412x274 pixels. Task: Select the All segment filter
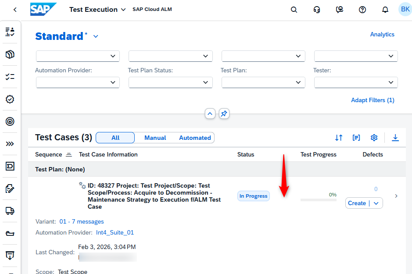115,138
